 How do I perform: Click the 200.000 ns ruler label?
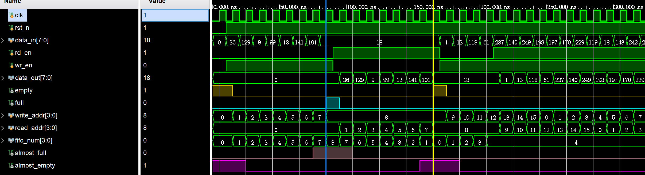point(495,7)
